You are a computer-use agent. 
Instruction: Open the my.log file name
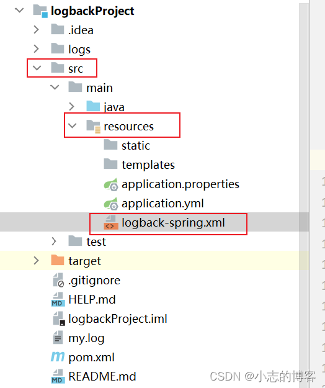pos(86,338)
